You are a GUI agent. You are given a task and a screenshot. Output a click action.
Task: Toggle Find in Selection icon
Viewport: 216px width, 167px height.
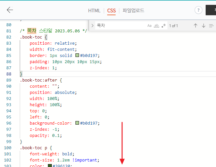(x=211, y=26)
